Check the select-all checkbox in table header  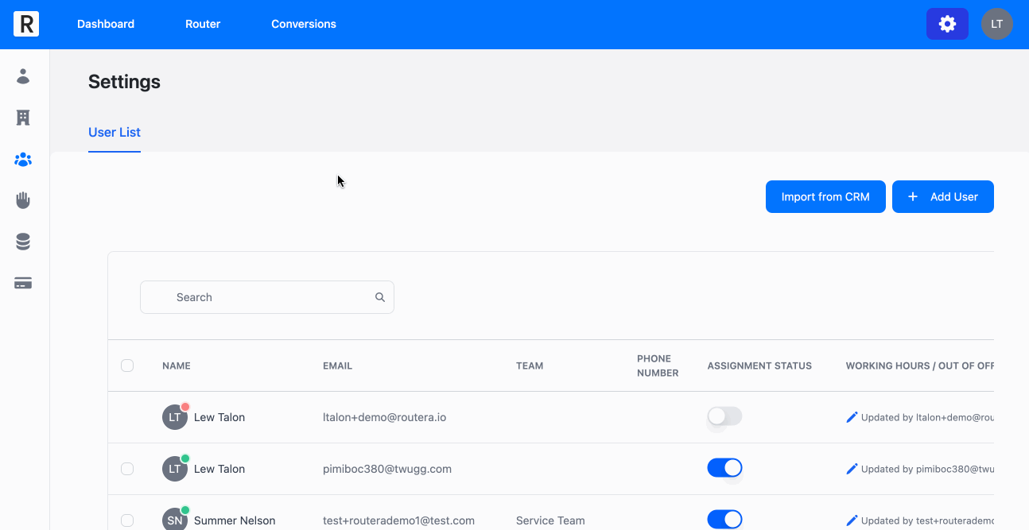click(x=127, y=366)
